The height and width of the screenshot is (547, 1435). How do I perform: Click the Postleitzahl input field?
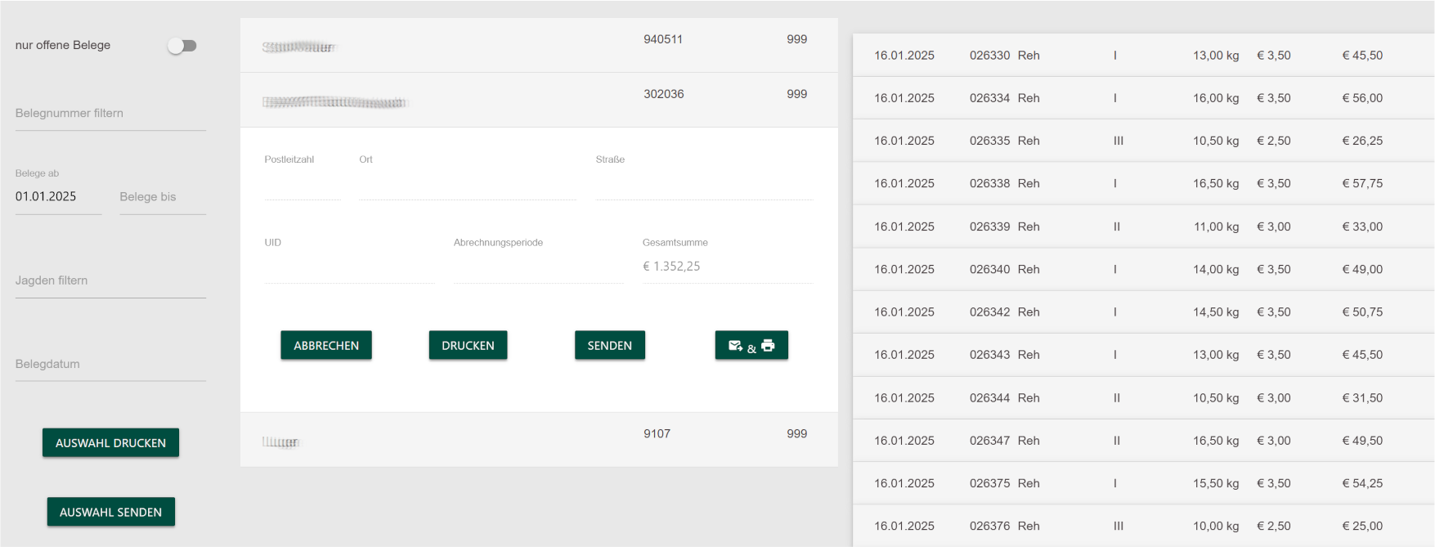pos(302,186)
